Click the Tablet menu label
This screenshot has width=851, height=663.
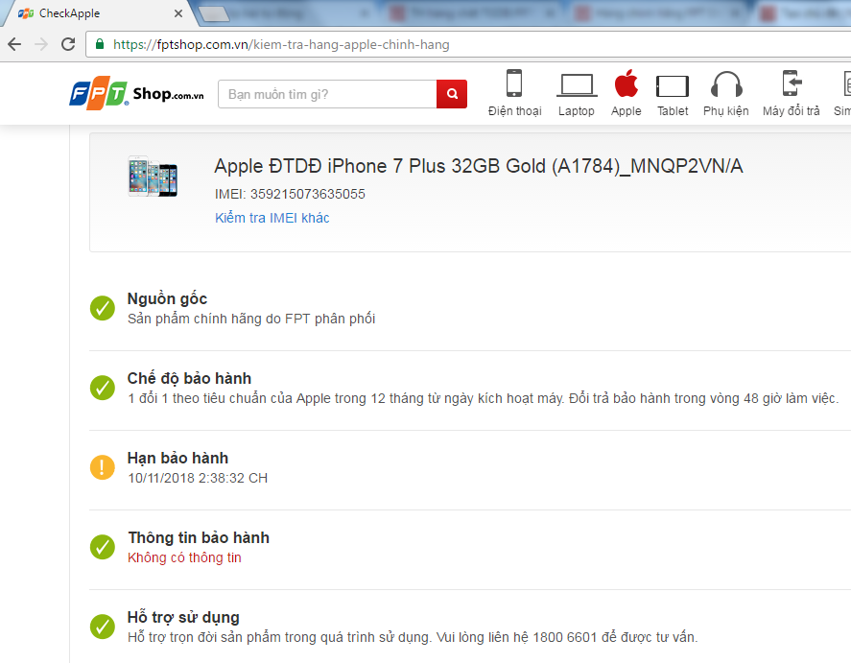[x=673, y=111]
